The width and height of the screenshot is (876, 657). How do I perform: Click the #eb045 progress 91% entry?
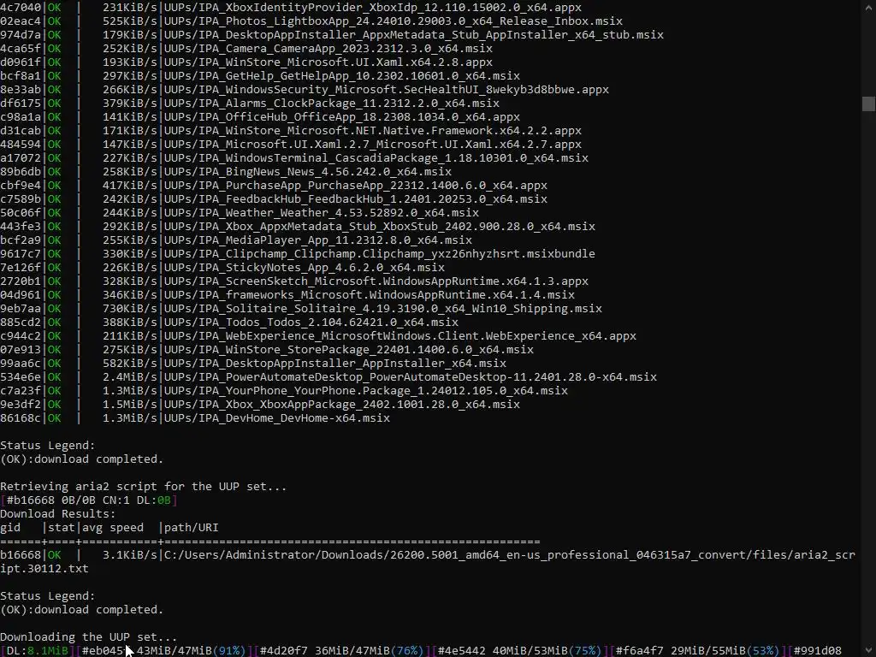(x=164, y=651)
